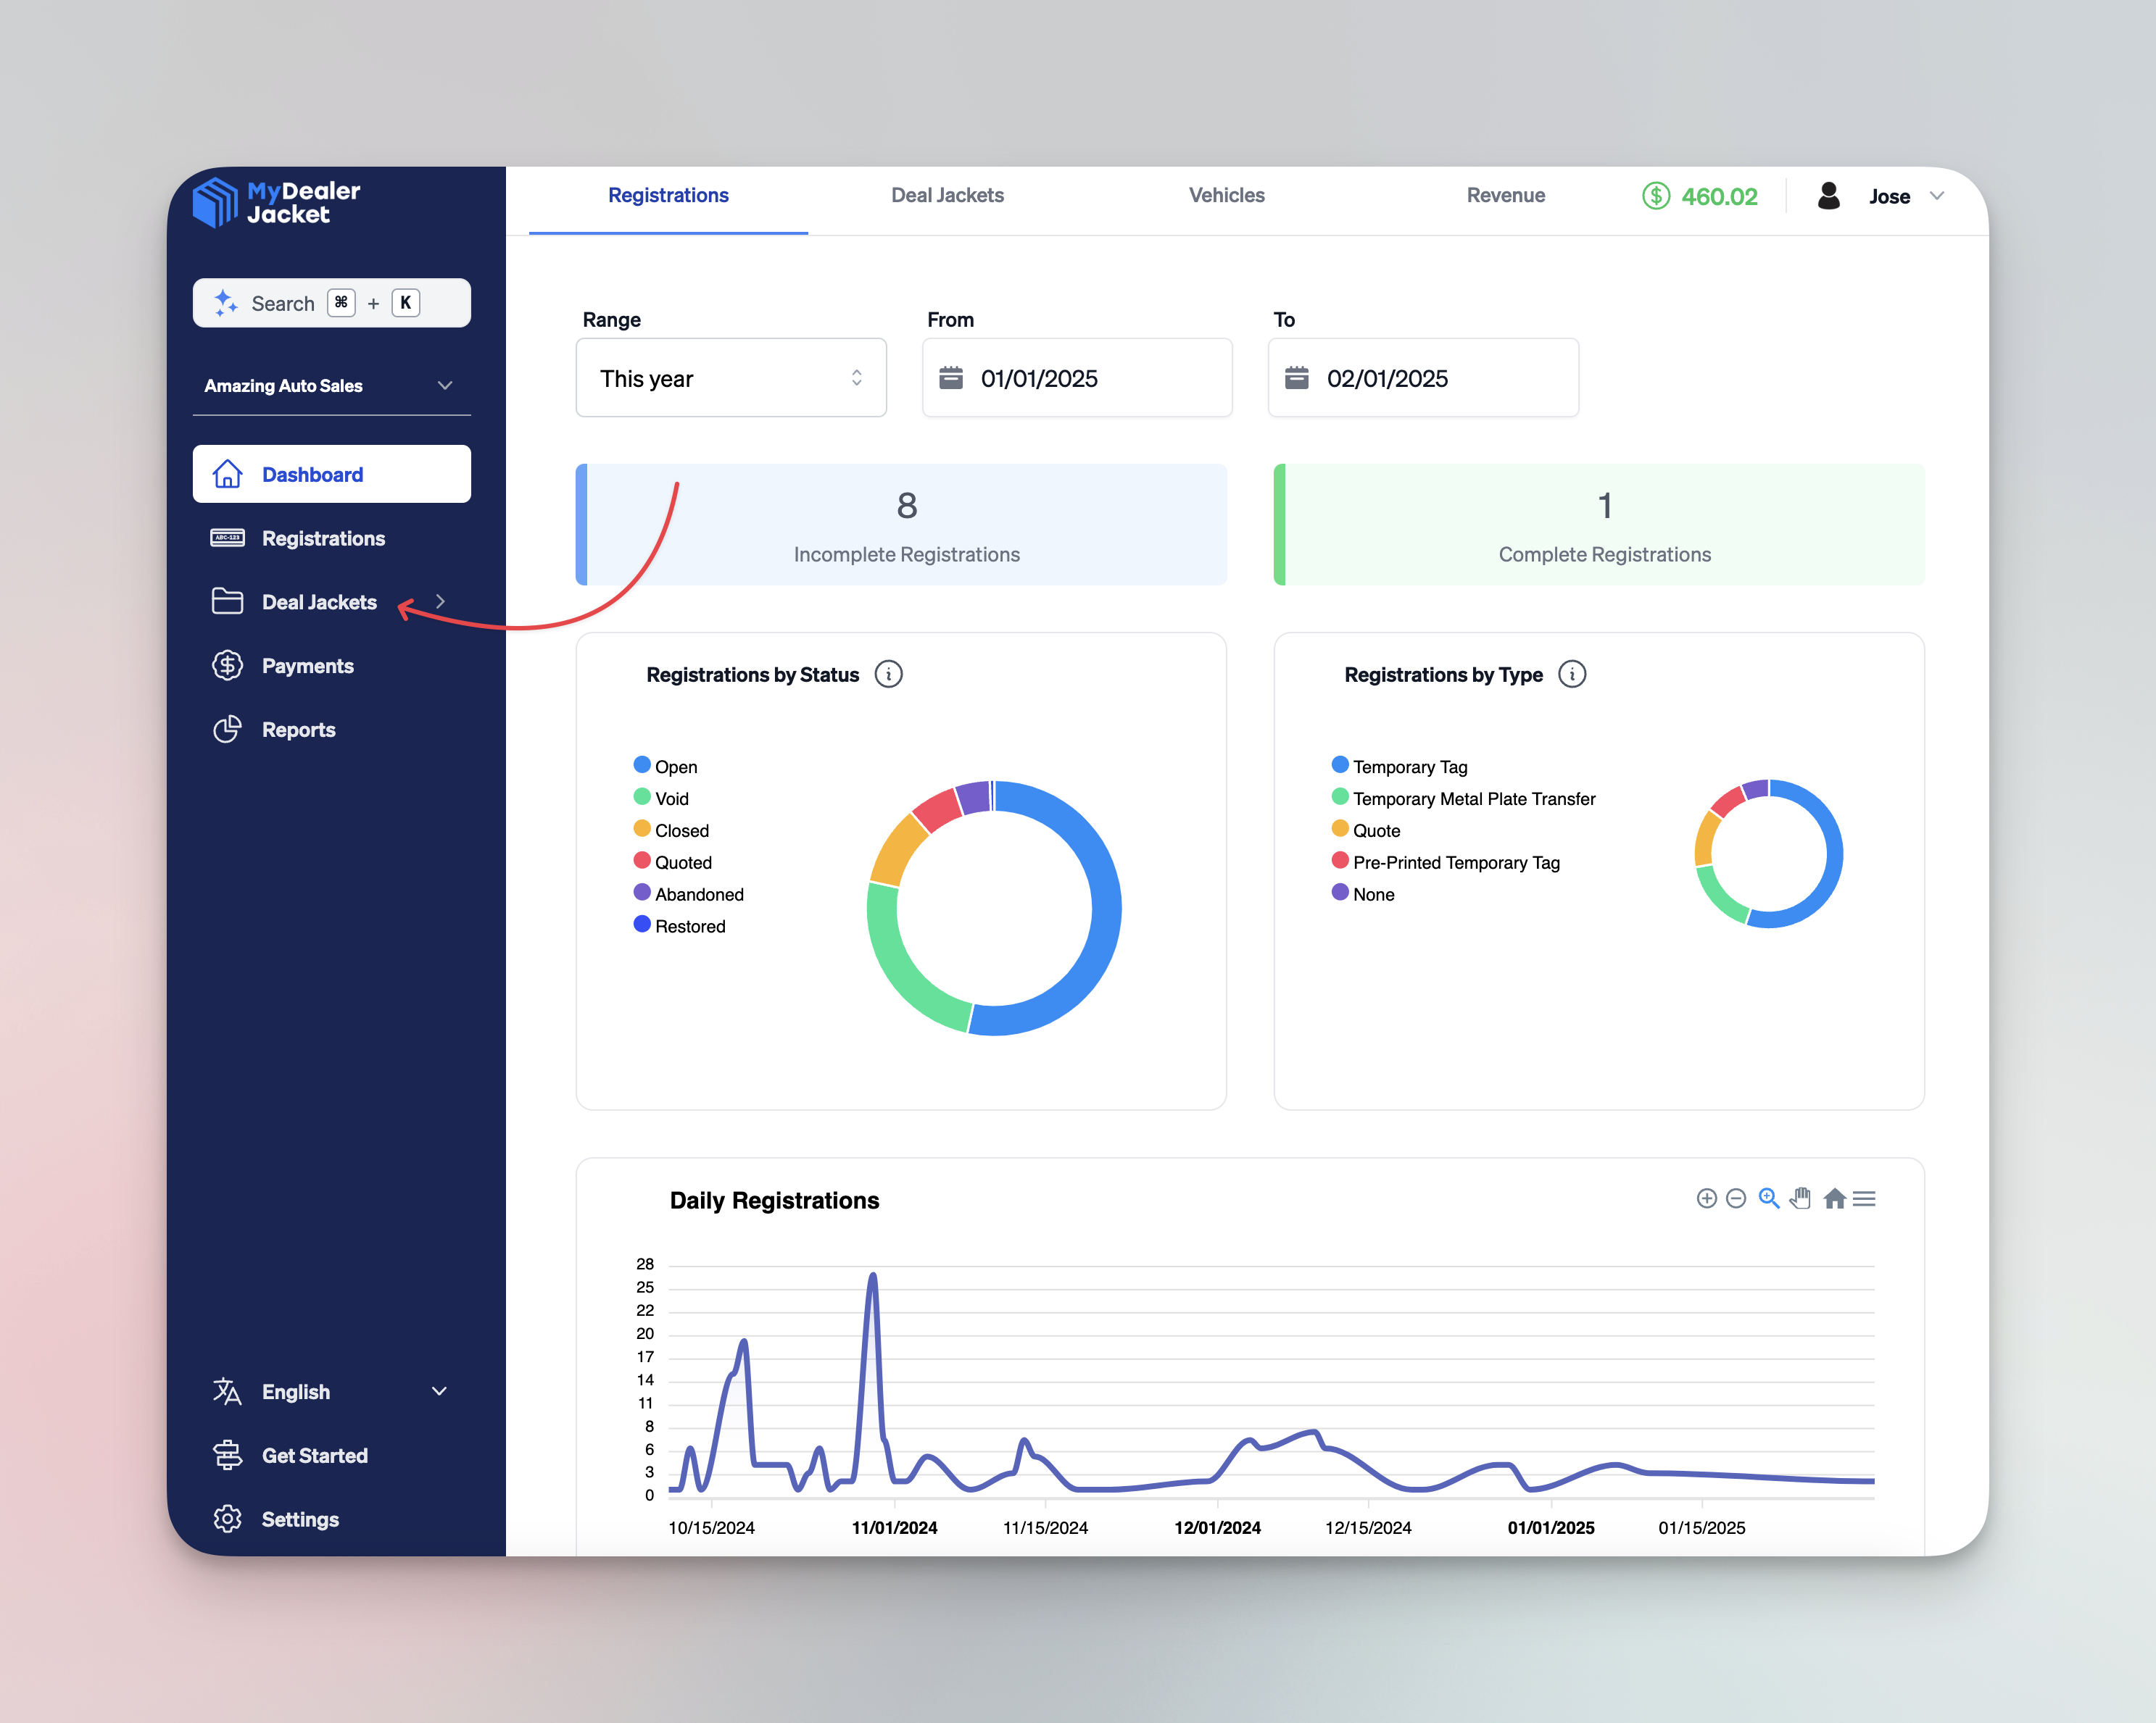The width and height of the screenshot is (2156, 1723).
Task: Select the magnifier selection zoom tool
Action: click(1768, 1198)
